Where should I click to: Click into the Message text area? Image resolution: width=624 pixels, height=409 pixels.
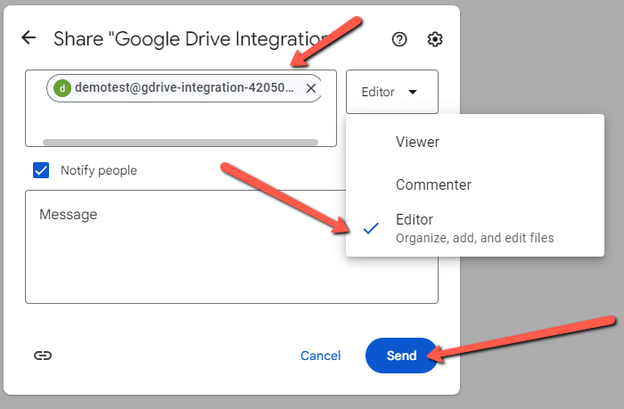[232, 247]
